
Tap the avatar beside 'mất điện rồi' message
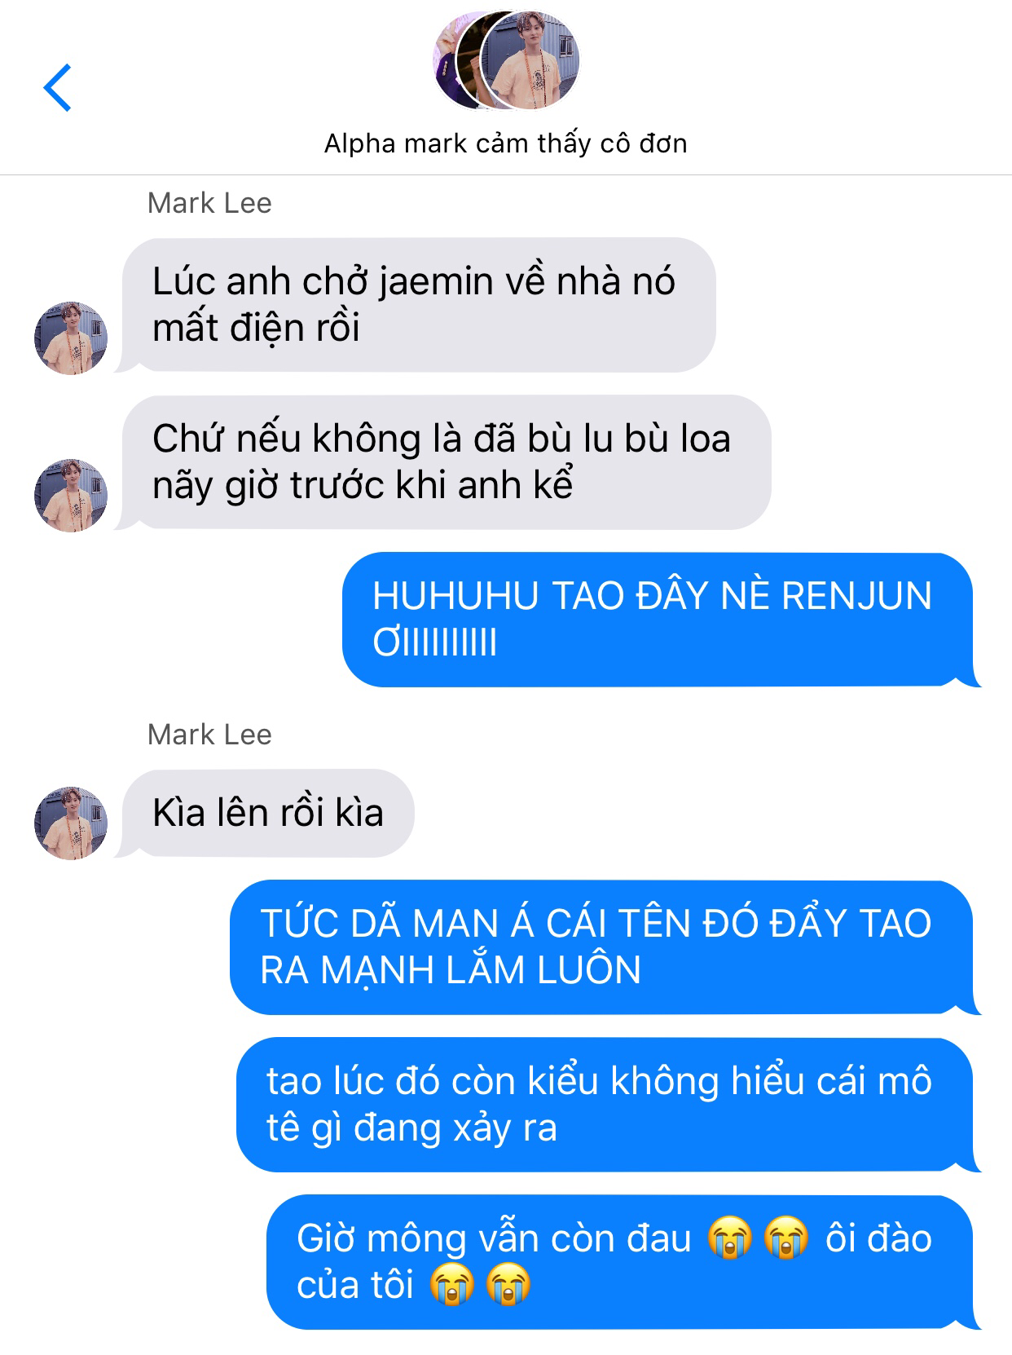(71, 338)
